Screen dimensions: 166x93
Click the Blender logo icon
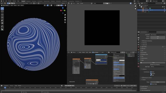1,1
